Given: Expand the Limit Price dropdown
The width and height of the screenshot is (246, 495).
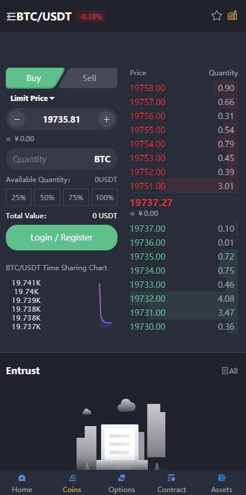Looking at the screenshot, I should [33, 98].
